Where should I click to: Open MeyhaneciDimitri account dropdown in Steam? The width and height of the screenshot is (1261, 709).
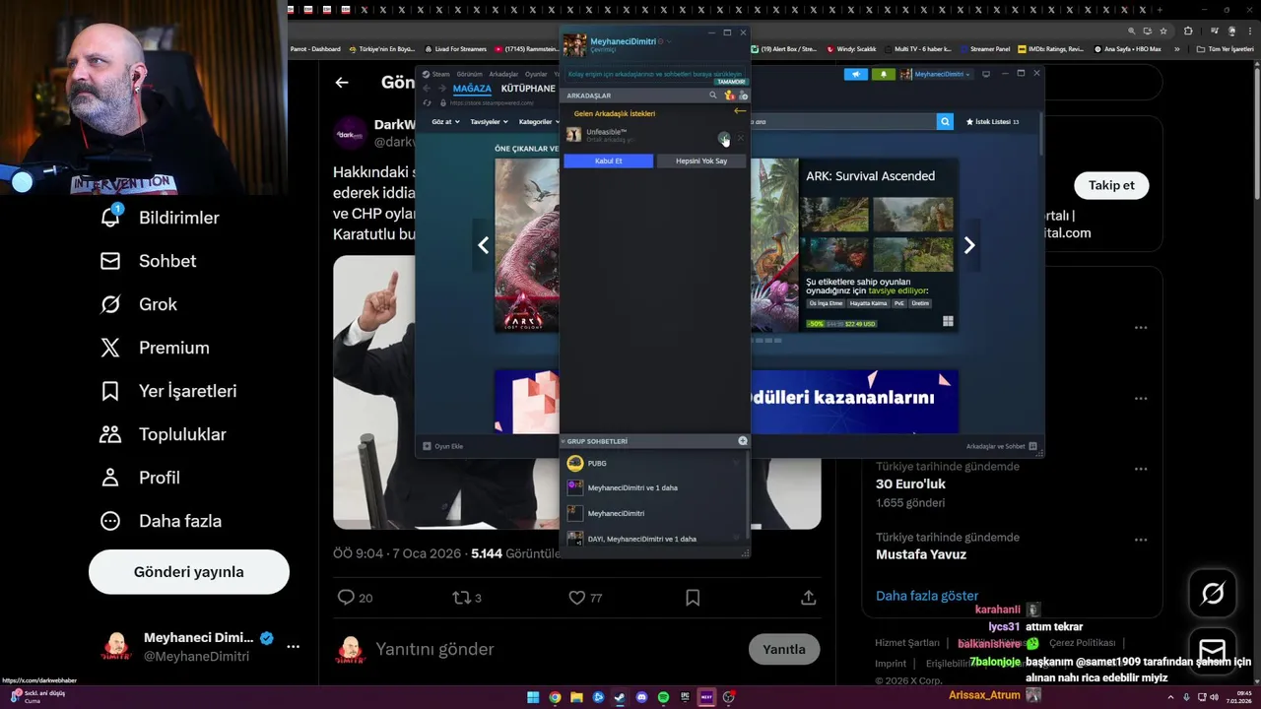[x=936, y=74]
